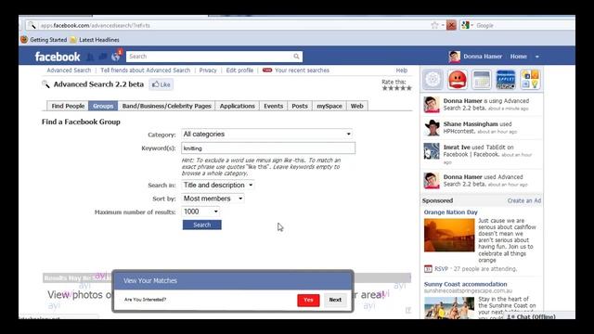Viewport: 594px width, 334px height.
Task: Click the facebook logo
Action: (x=58, y=57)
